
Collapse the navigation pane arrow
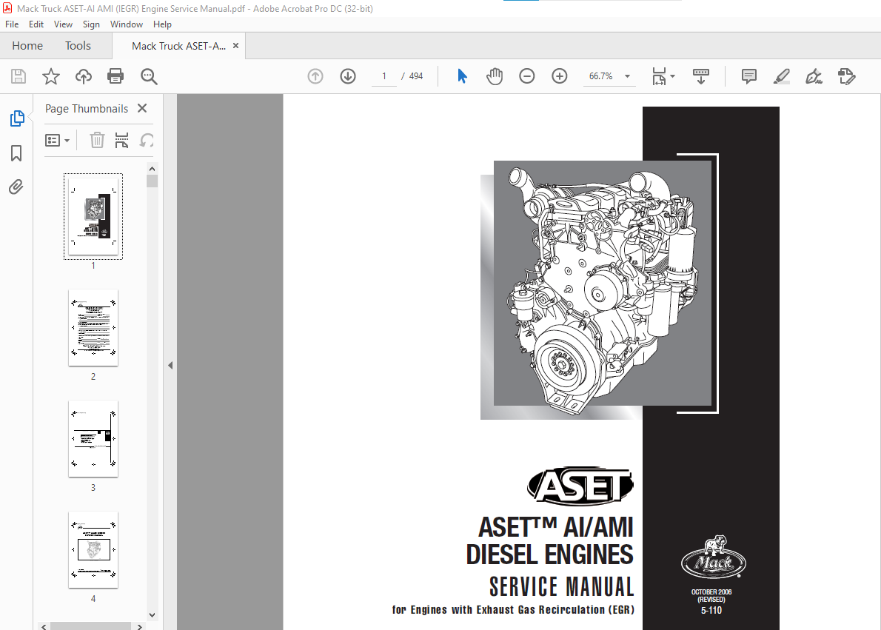(x=170, y=365)
